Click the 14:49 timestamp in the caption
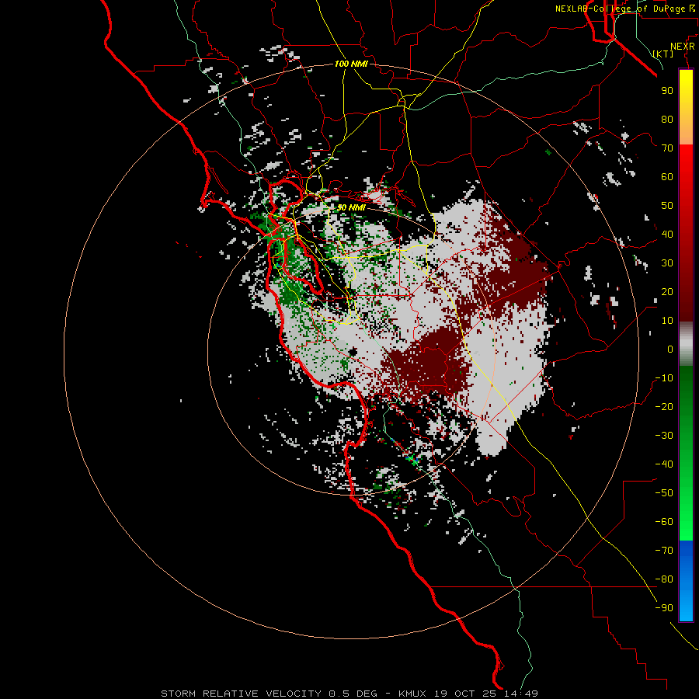The image size is (699, 699). pos(521,694)
